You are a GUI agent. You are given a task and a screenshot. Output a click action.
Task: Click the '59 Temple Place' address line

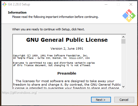coord(51,58)
